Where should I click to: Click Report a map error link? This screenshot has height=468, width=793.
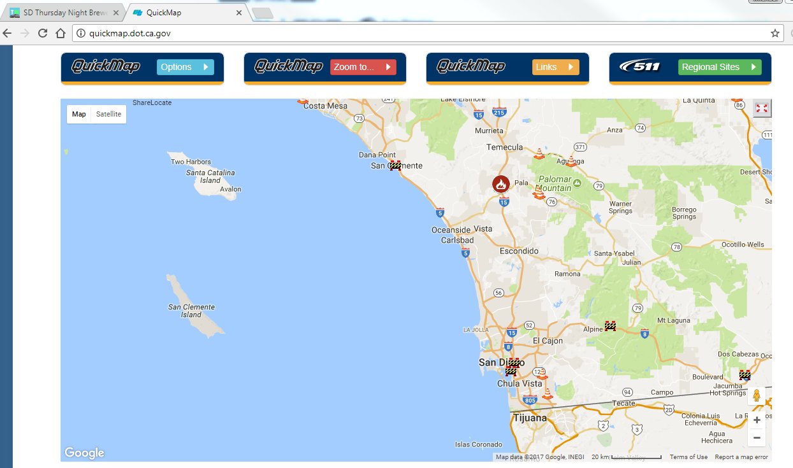pyautogui.click(x=741, y=457)
